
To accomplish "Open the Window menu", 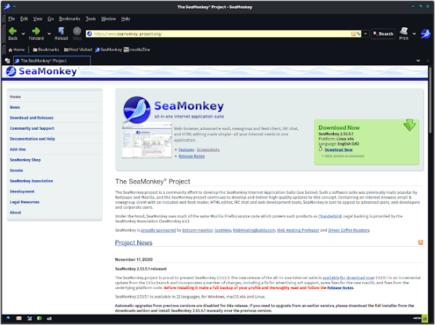I will 108,18.
